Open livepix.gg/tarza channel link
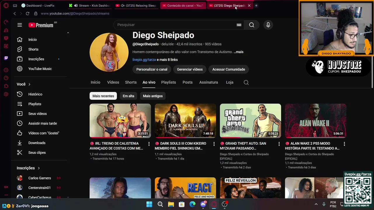374x210 pixels. point(144,60)
